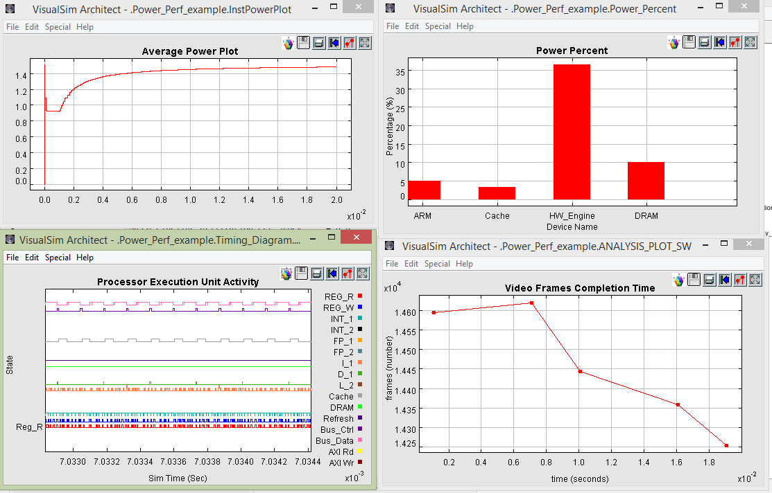Screen dimensions: 772x493
Task: Print the Video Frames Completion Time plot
Action: [x=709, y=280]
